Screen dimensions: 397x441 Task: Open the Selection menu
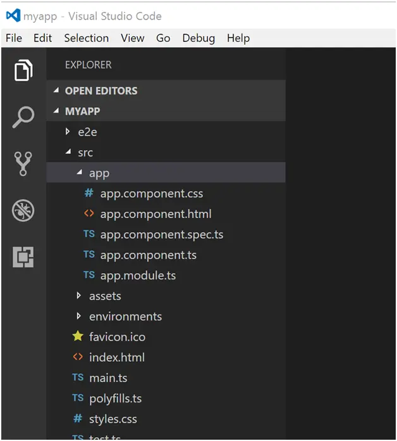[87, 38]
